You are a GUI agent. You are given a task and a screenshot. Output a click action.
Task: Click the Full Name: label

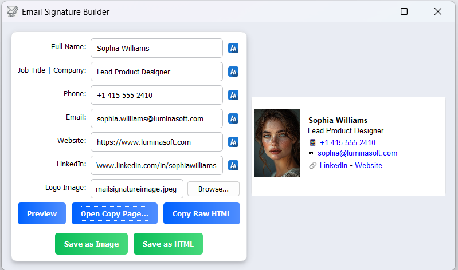click(x=69, y=47)
